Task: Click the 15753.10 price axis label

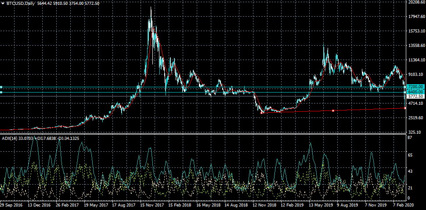Action: click(416, 31)
